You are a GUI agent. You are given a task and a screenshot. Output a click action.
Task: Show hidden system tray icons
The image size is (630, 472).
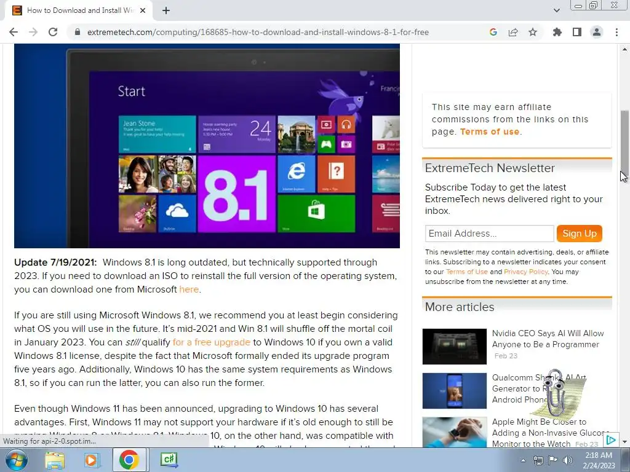[x=523, y=460]
